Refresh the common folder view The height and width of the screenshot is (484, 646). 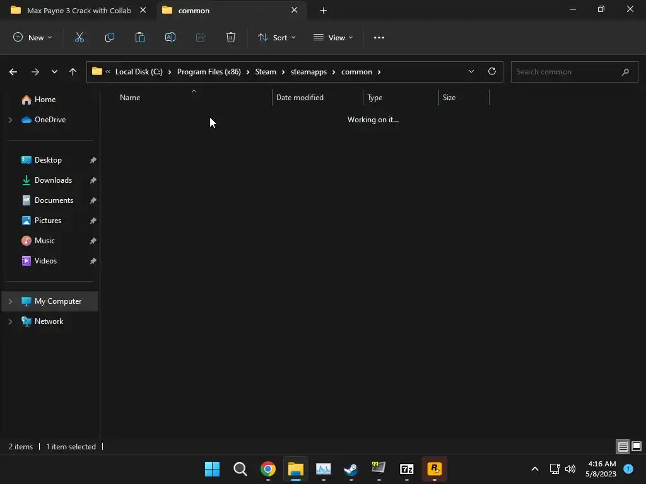tap(492, 71)
